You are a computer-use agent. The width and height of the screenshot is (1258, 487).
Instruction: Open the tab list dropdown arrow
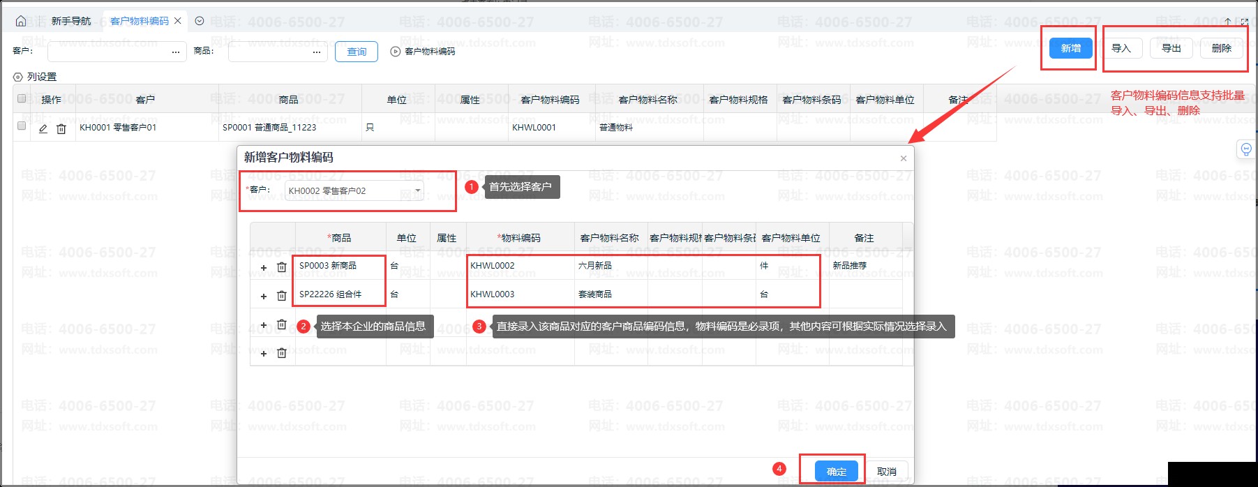200,21
